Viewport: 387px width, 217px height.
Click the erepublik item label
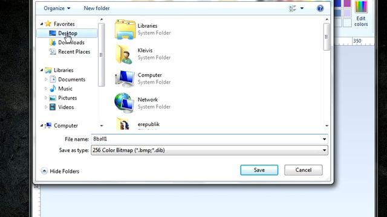click(149, 124)
